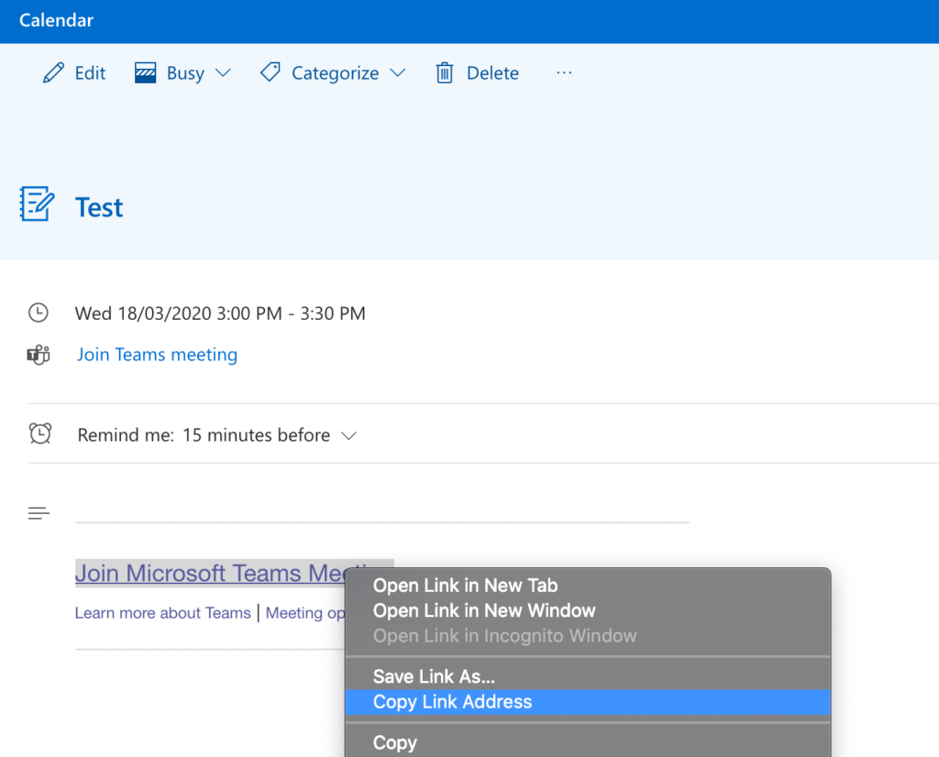The image size is (939, 757).
Task: Click the Categorize tag icon
Action: tap(271, 72)
